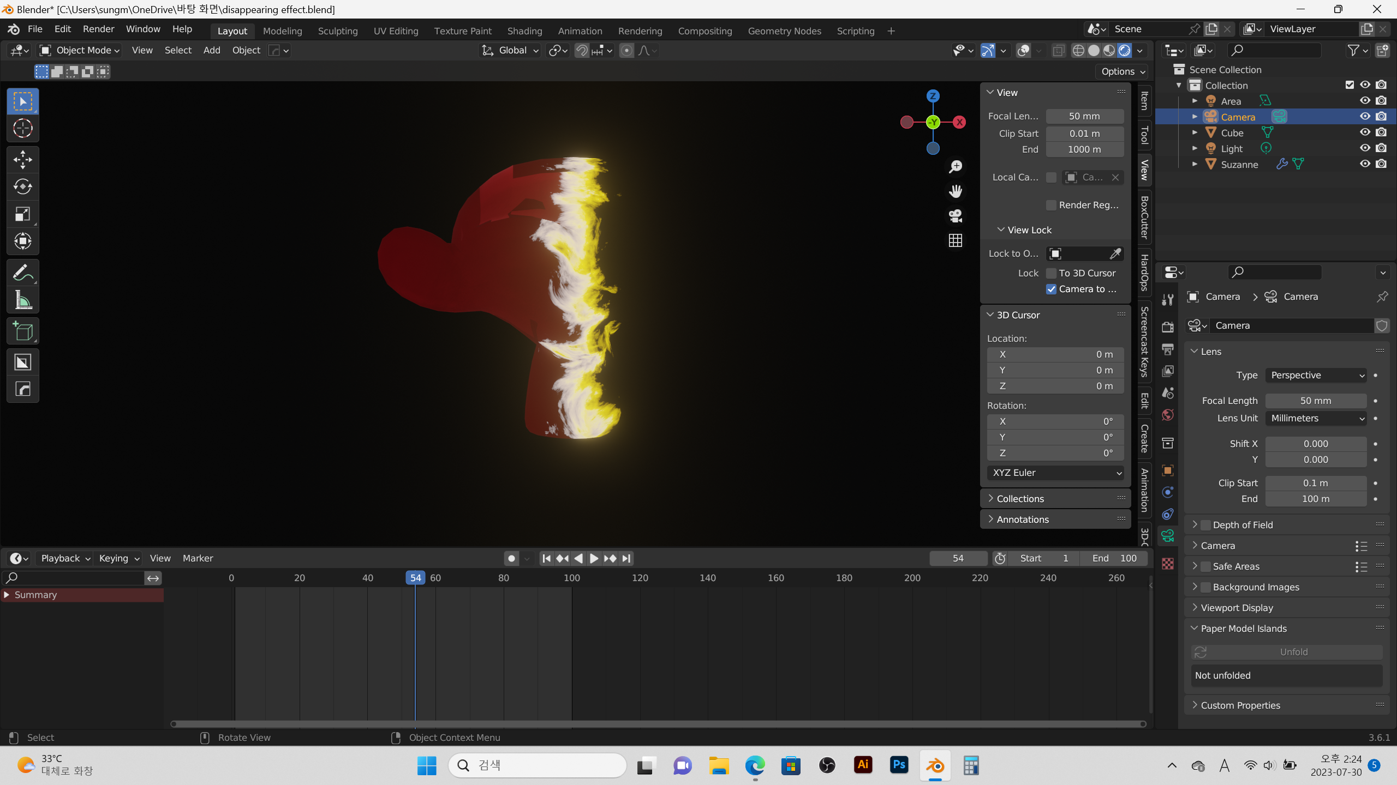Click the pan view hand icon
This screenshot has width=1397, height=785.
pos(955,191)
